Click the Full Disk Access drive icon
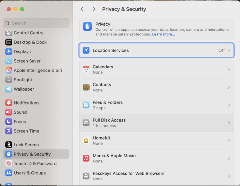This screenshot has height=186, width=240. 86,123
